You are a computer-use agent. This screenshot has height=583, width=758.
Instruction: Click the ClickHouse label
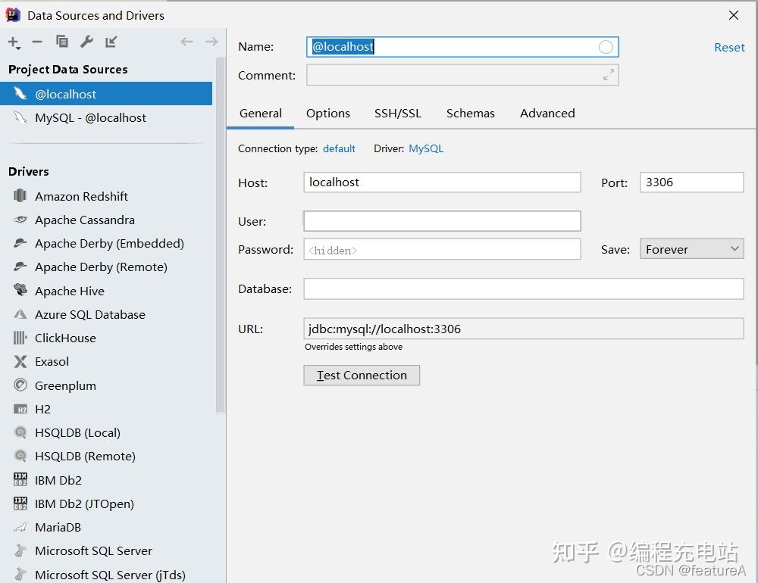click(65, 338)
